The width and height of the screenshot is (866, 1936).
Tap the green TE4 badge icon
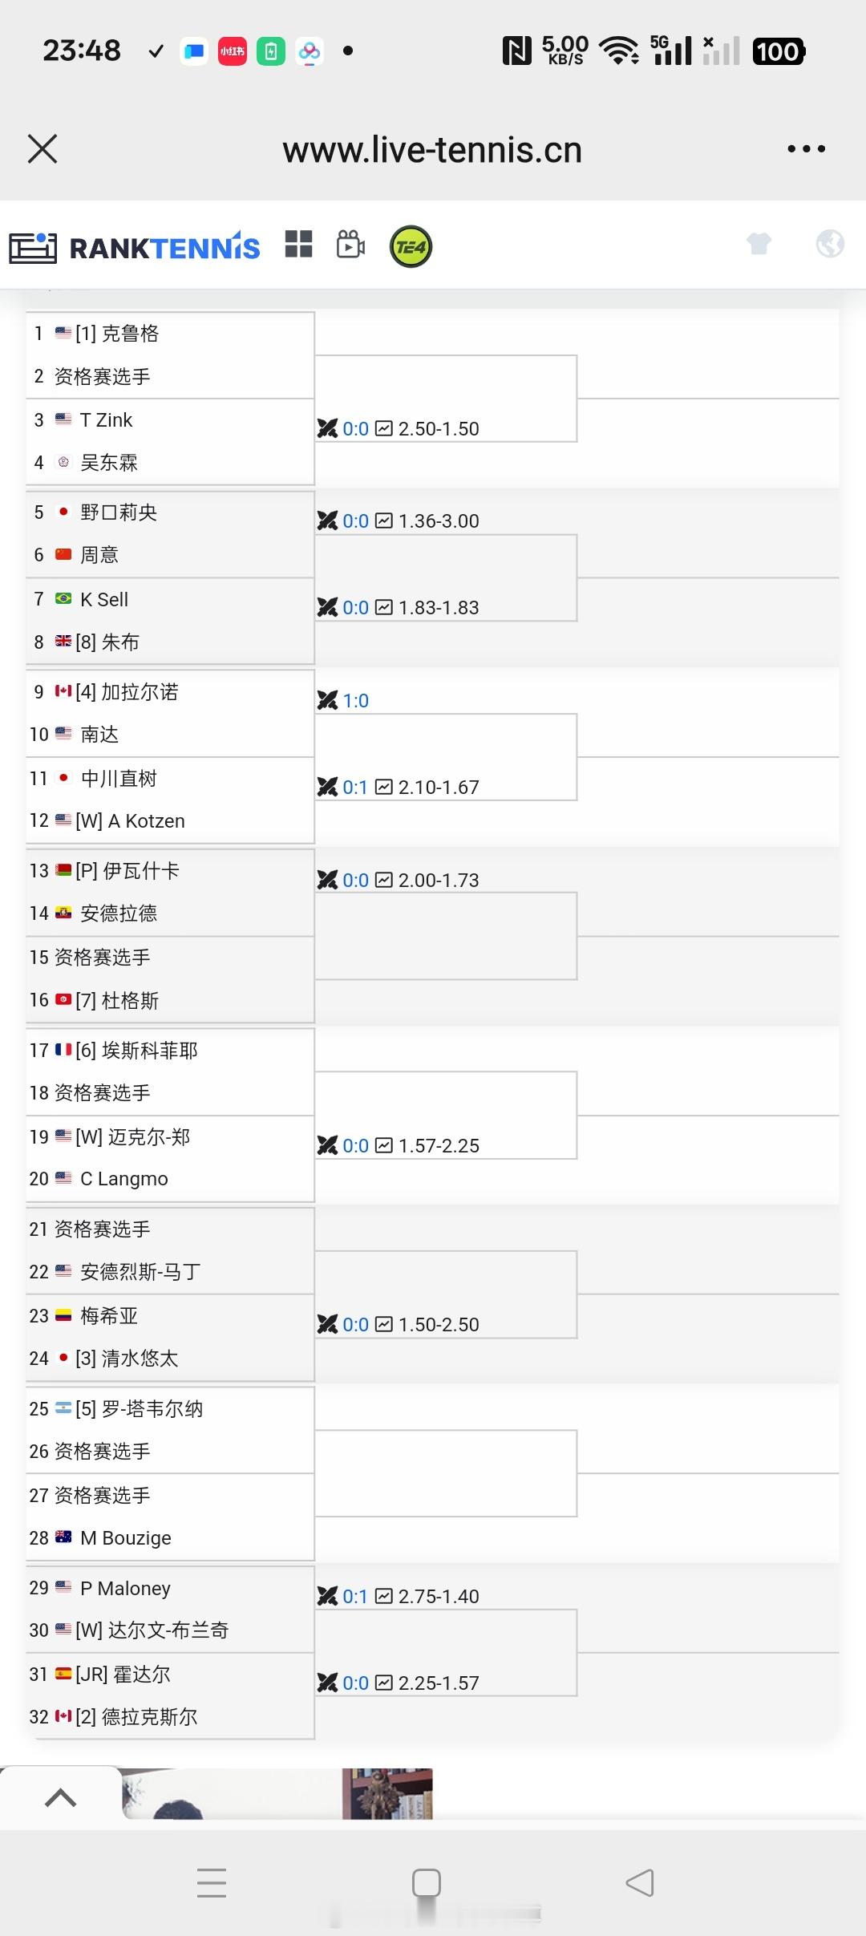pyautogui.click(x=411, y=246)
